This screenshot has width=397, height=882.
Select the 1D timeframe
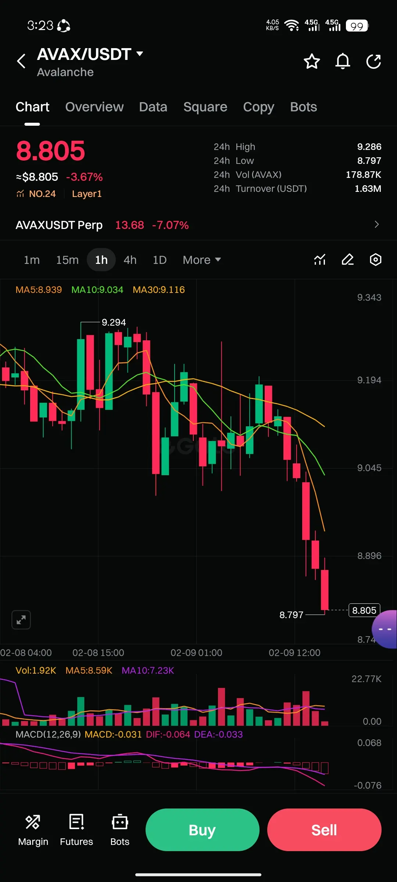pyautogui.click(x=160, y=260)
